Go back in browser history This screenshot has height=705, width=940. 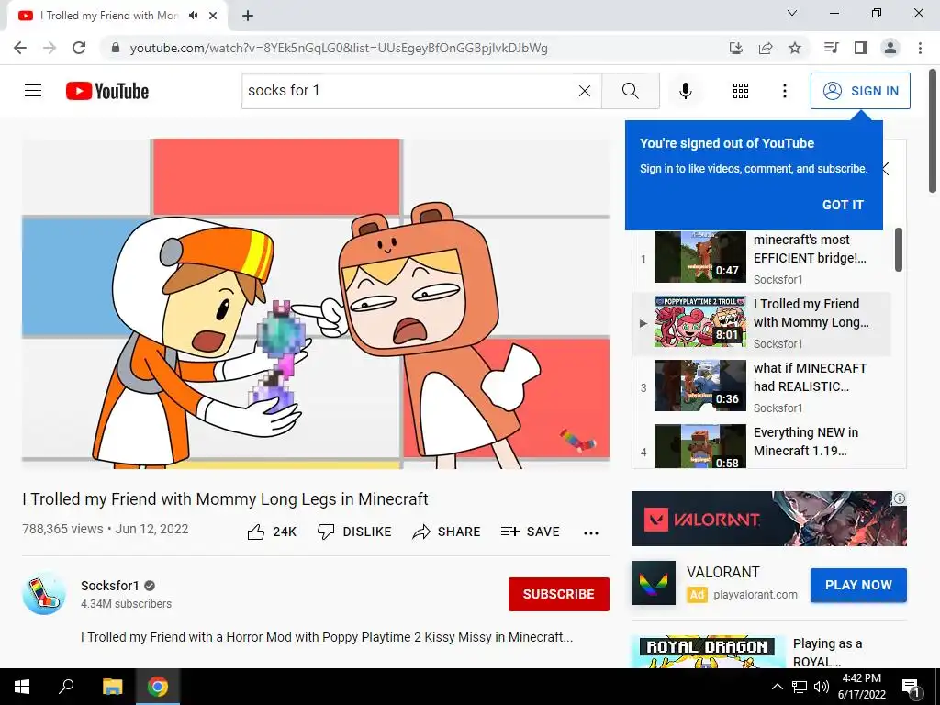(x=20, y=48)
